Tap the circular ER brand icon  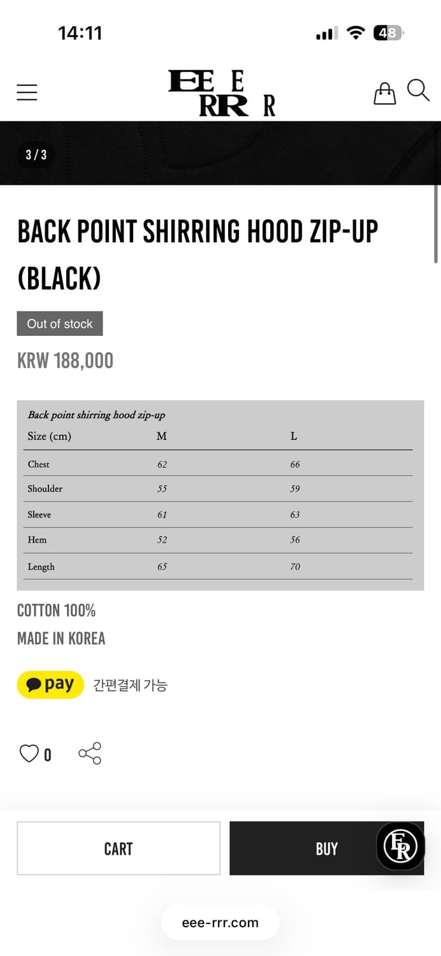point(400,848)
